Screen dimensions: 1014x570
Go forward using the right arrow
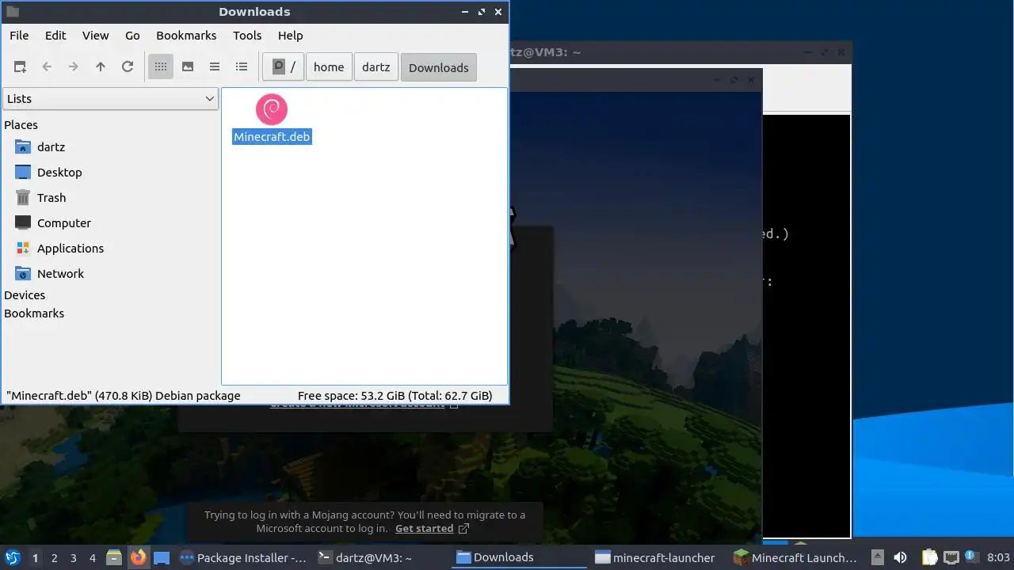(74, 67)
